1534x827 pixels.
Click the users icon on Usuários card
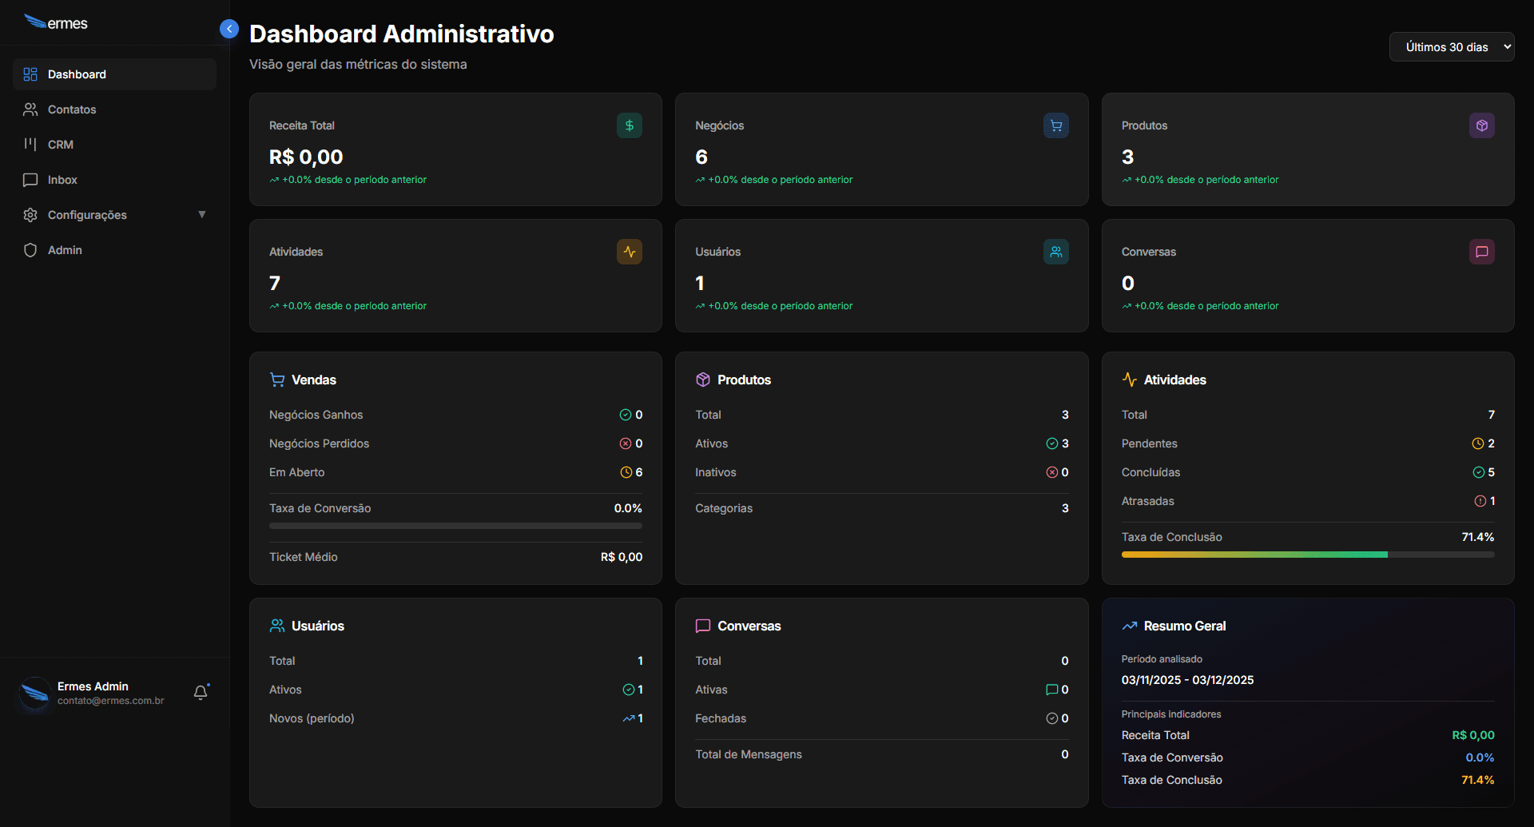[1056, 252]
